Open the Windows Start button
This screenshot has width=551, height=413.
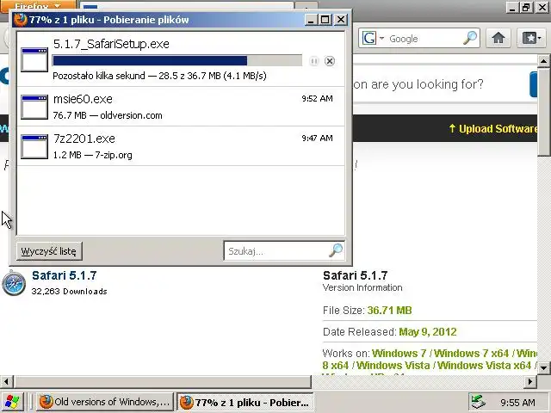[11, 402]
